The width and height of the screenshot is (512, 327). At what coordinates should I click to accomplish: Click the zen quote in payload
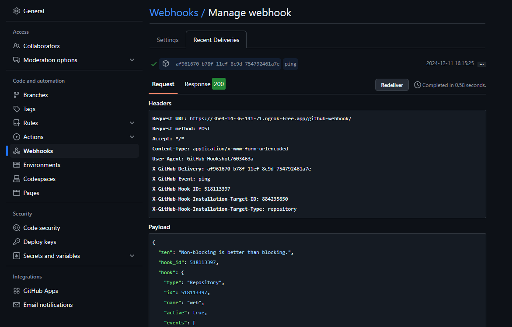[235, 253]
